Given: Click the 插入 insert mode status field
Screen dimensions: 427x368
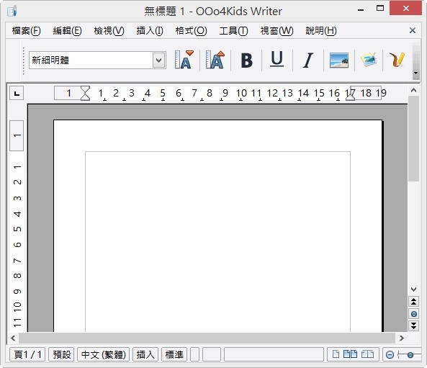Looking at the screenshot, I should [145, 354].
